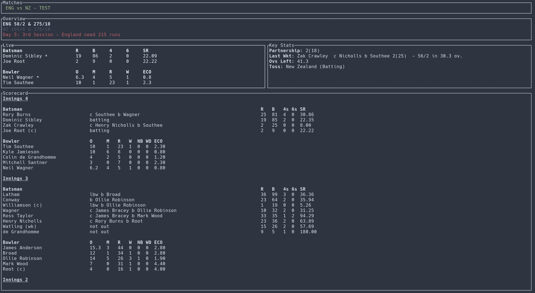The width and height of the screenshot is (535, 293).
Task: Click the ECO header in Live bowler table
Action: (x=147, y=72)
